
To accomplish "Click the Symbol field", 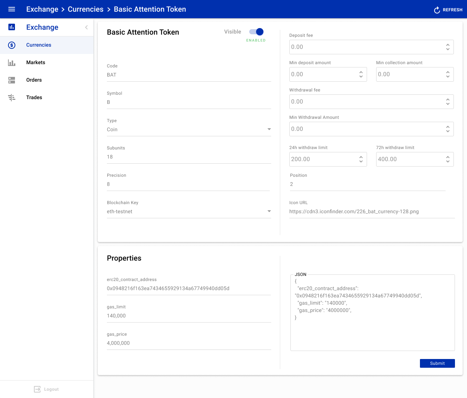I will click(x=189, y=102).
